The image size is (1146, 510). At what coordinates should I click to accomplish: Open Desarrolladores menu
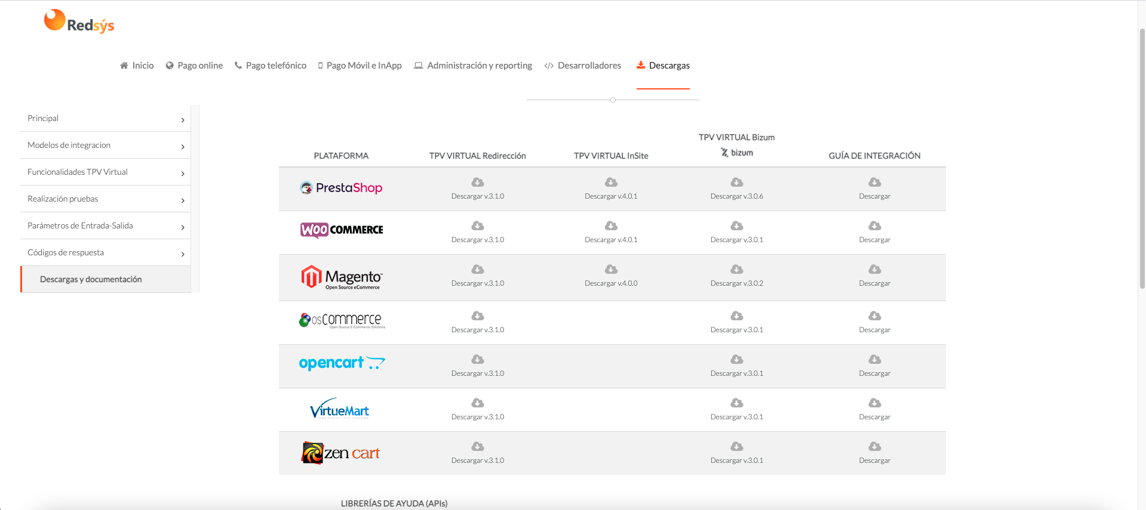(583, 66)
